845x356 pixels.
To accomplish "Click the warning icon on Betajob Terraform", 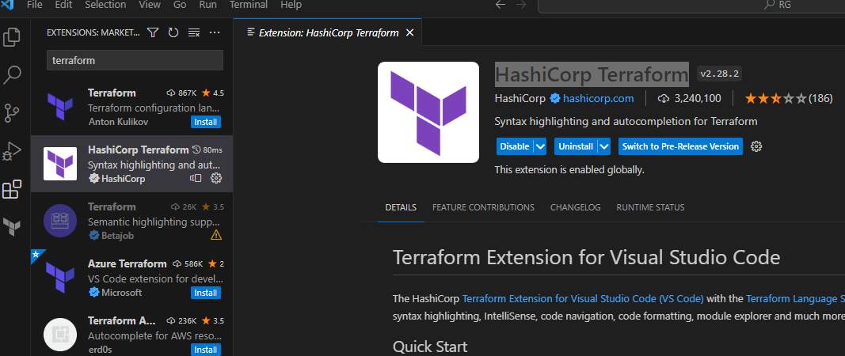I will pyautogui.click(x=216, y=235).
